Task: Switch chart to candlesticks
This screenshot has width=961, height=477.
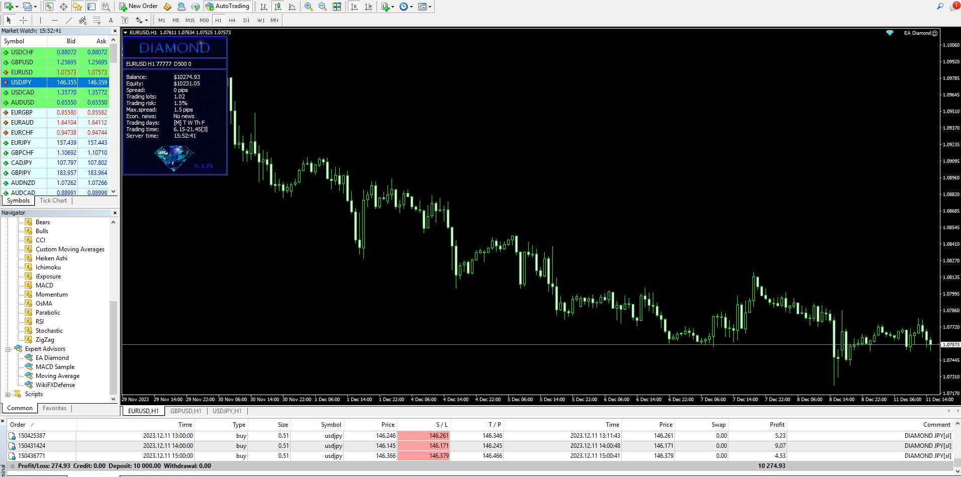Action: click(277, 7)
